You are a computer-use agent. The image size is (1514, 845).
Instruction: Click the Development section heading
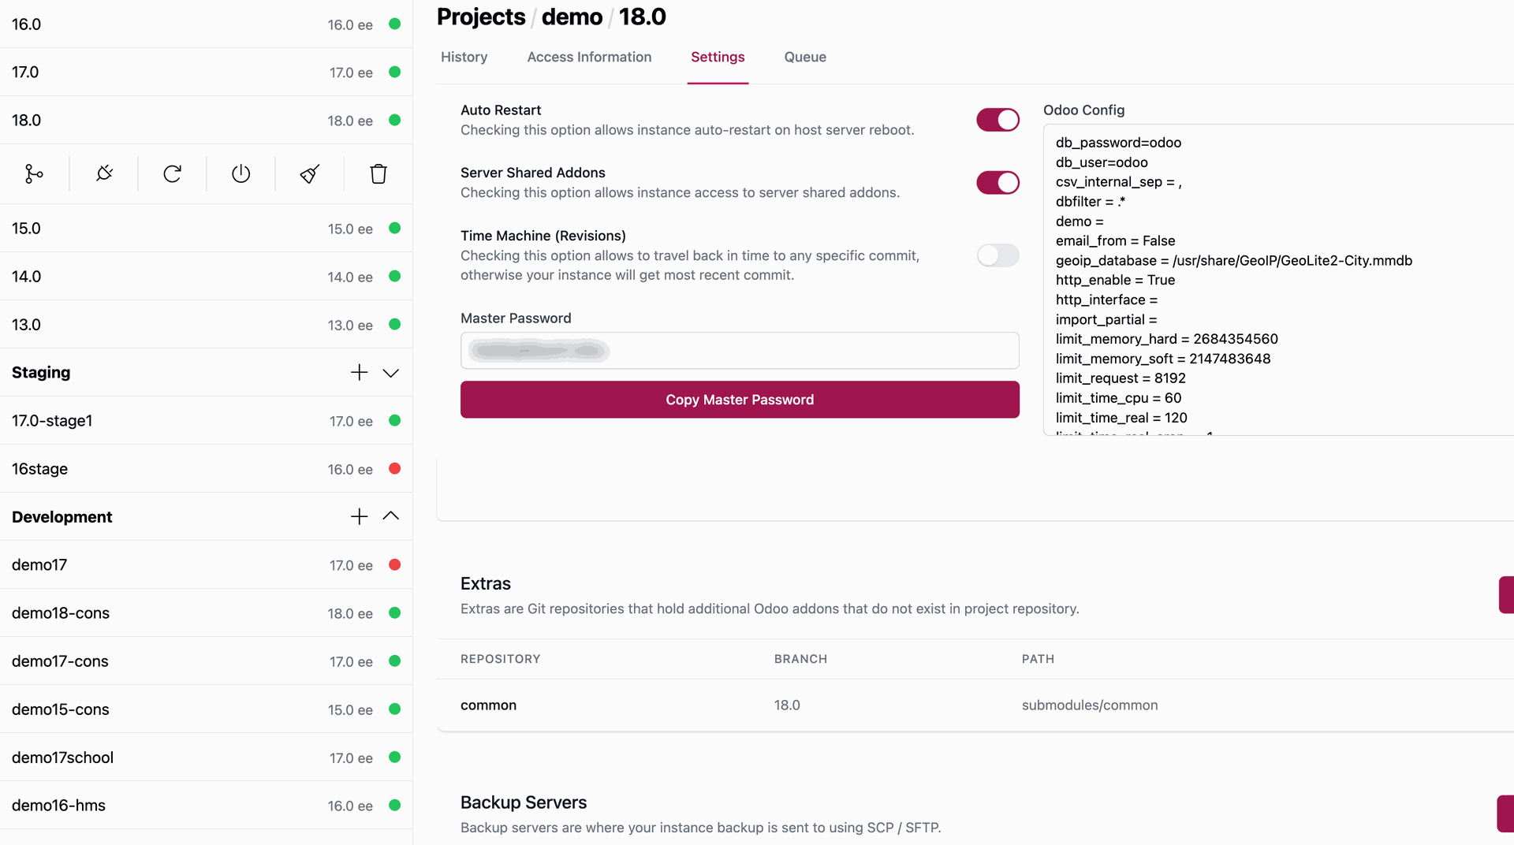(x=62, y=516)
